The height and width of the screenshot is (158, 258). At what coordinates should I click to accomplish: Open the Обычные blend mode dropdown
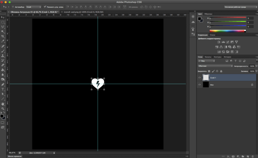(215, 66)
